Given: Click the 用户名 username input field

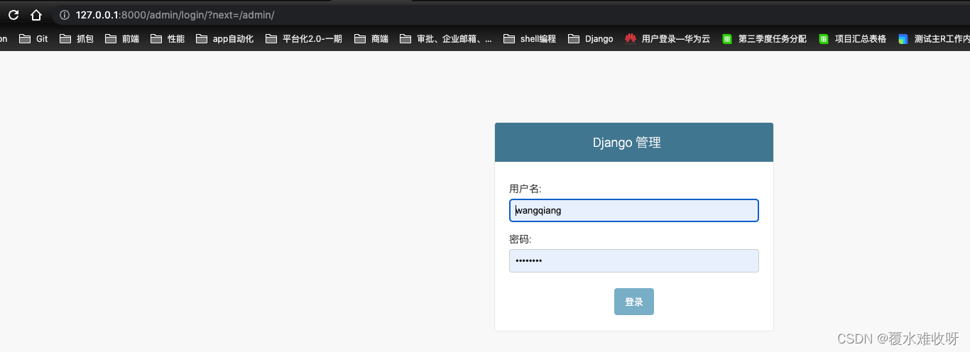Looking at the screenshot, I should [x=634, y=210].
